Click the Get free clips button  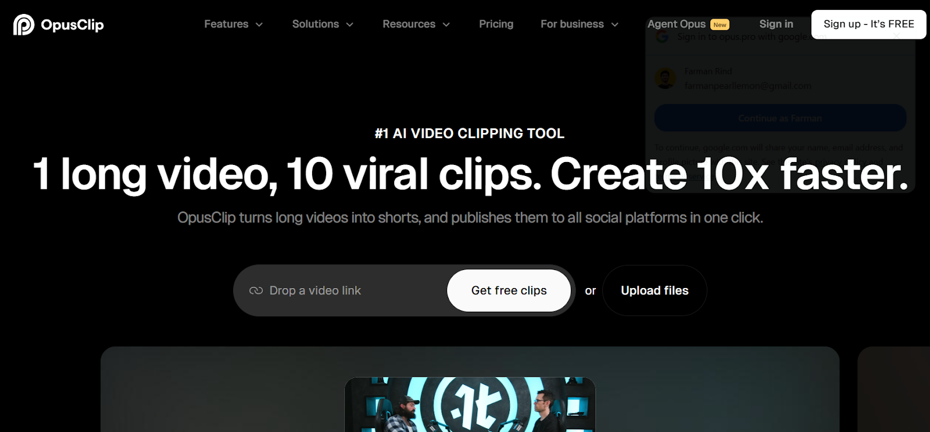point(509,290)
